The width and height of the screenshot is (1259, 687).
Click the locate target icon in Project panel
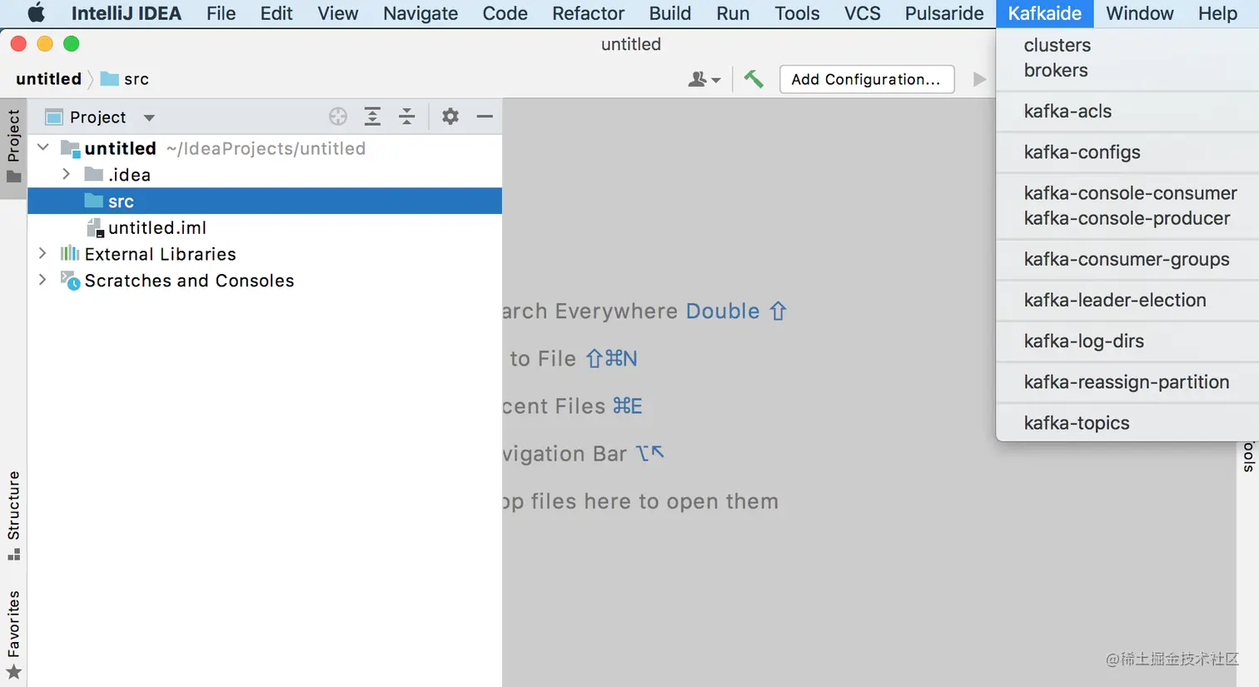click(338, 117)
